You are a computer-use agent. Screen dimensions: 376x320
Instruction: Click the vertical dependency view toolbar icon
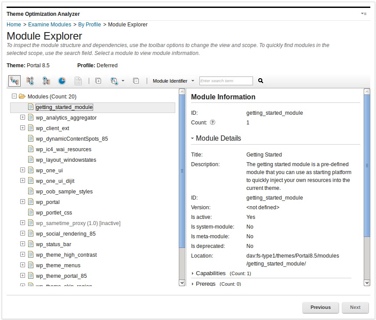click(29, 81)
